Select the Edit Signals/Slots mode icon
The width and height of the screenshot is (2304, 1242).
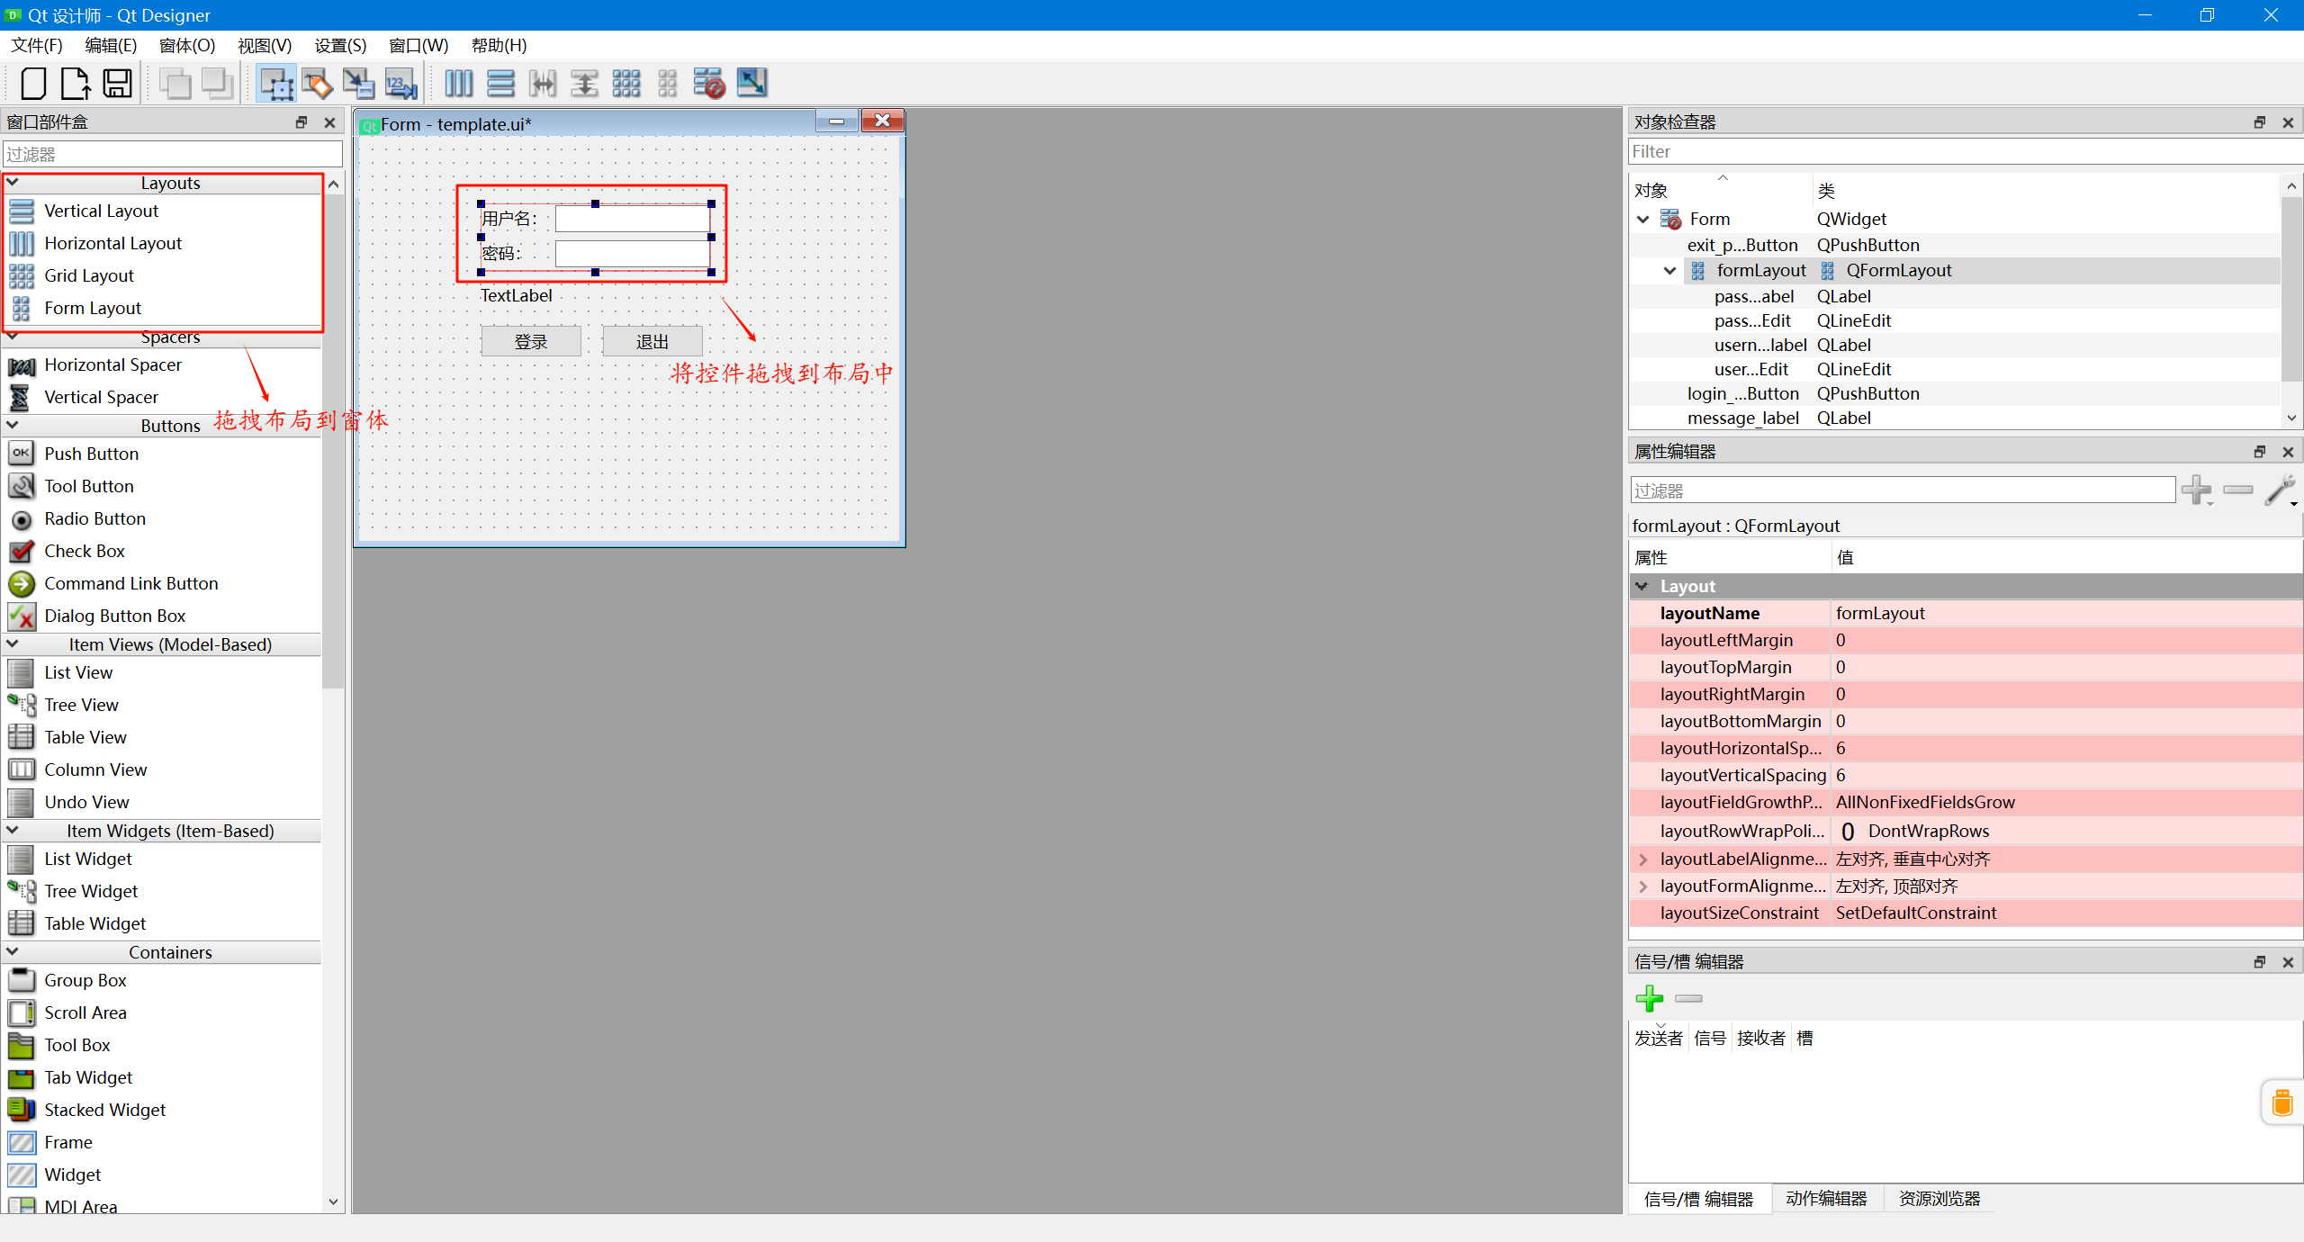317,84
